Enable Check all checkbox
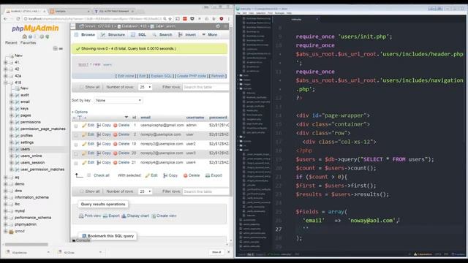468x263 pixels. click(x=89, y=175)
